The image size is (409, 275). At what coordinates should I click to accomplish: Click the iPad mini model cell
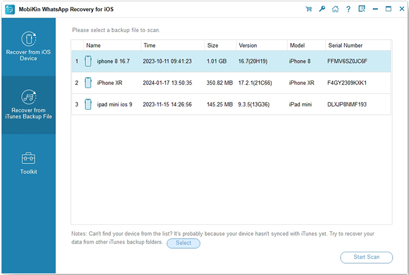[x=300, y=105]
